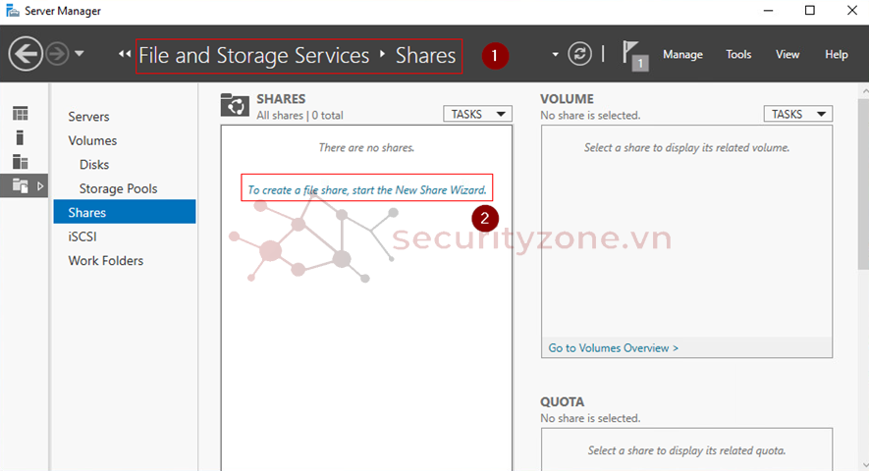This screenshot has width=869, height=471.
Task: Start the New Share Wizard link
Action: (x=367, y=190)
